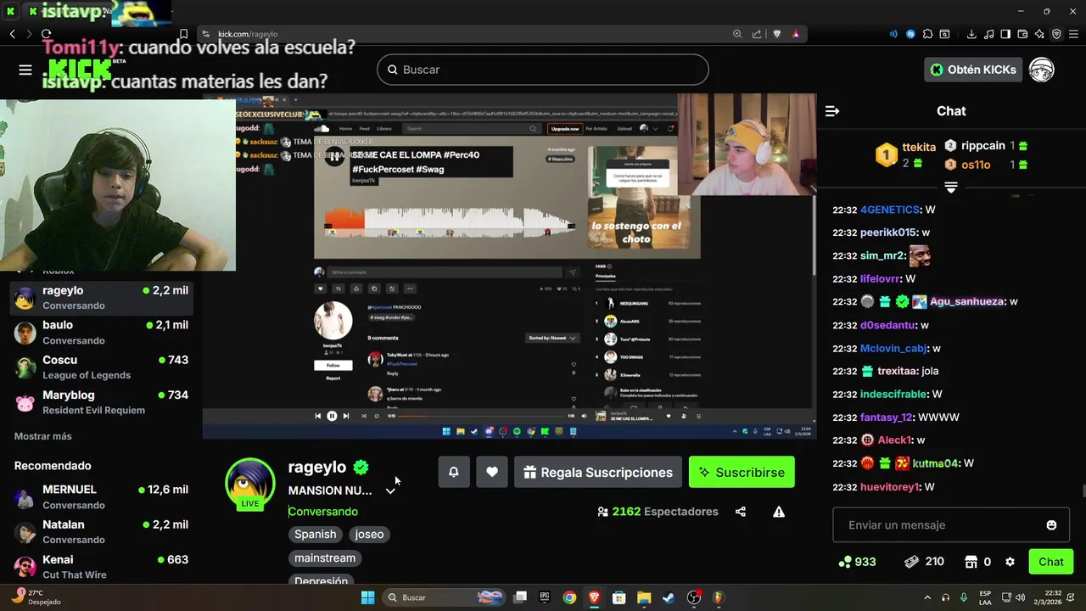Click the Obtén KICKs button
Screen dimensions: 1086x611
point(973,70)
